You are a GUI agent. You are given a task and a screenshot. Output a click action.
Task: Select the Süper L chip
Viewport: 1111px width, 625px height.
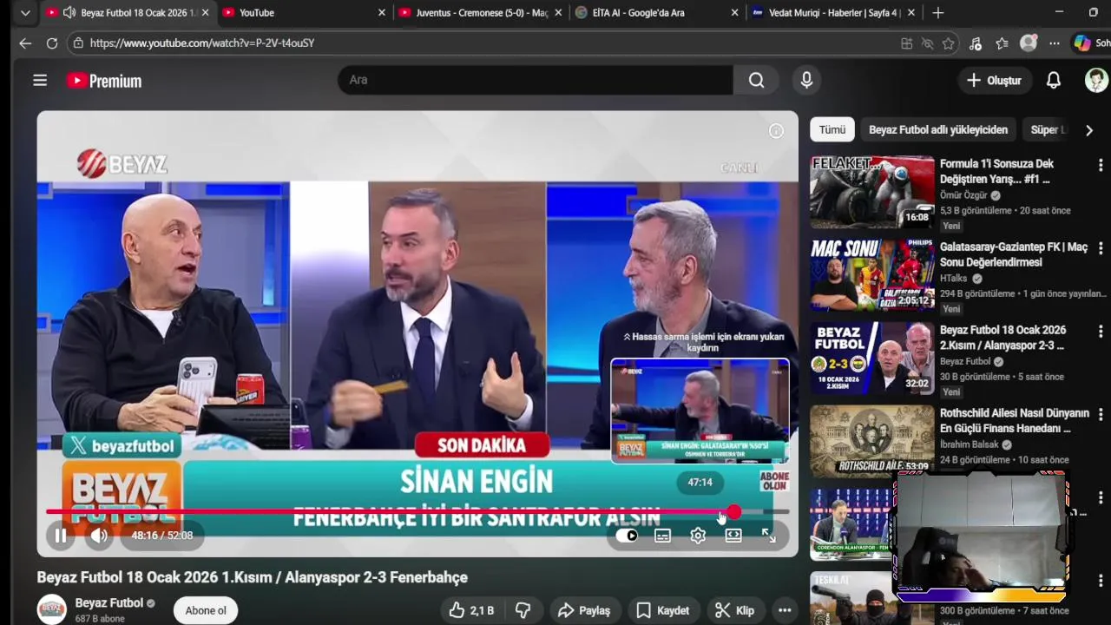coord(1048,129)
